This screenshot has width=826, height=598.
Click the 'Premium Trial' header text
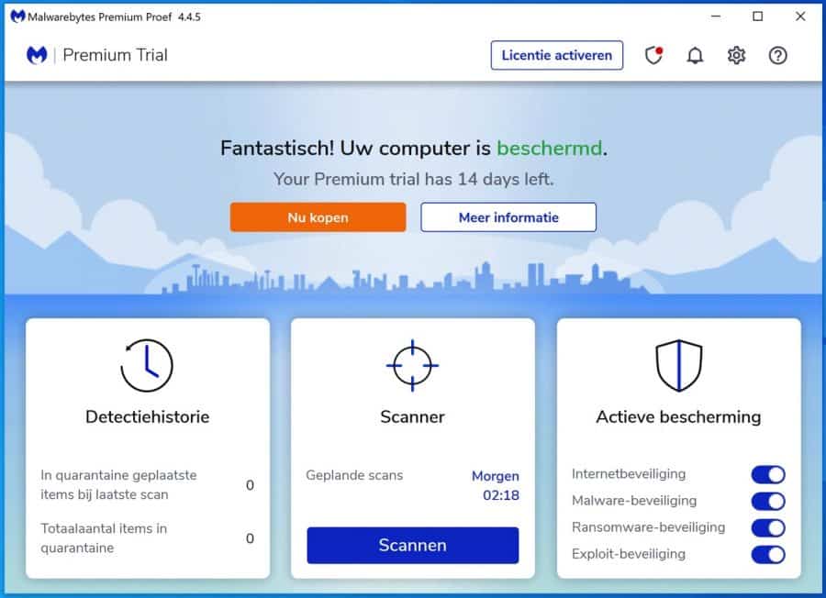(115, 55)
